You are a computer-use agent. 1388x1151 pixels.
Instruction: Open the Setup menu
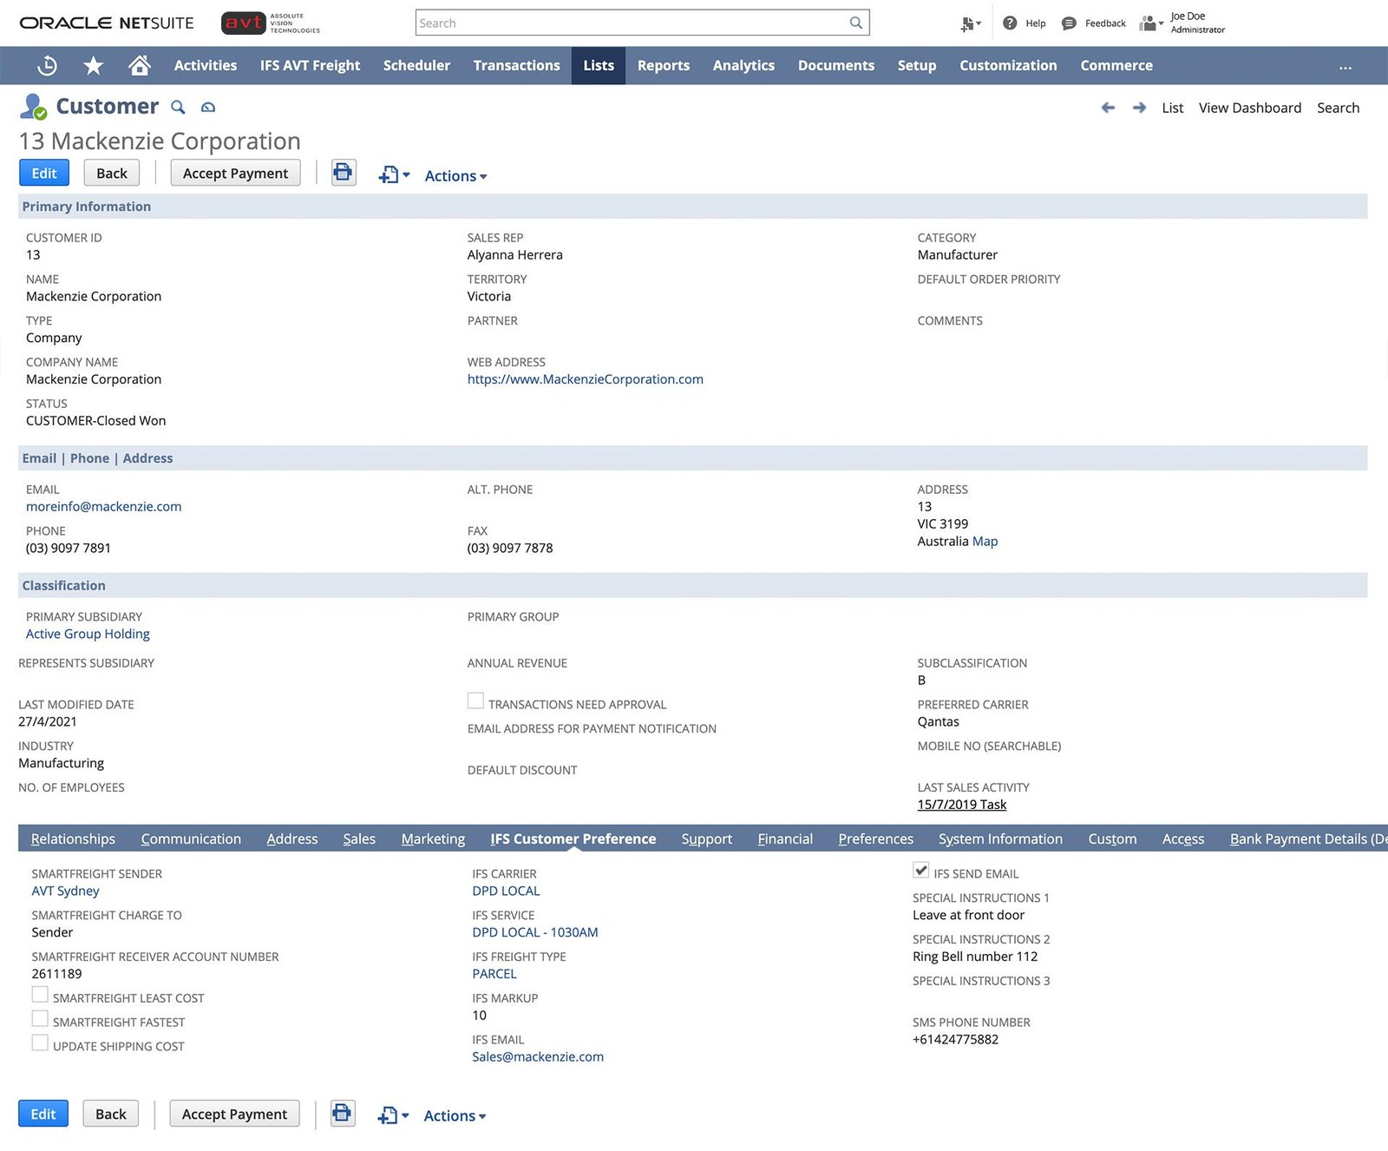click(917, 65)
